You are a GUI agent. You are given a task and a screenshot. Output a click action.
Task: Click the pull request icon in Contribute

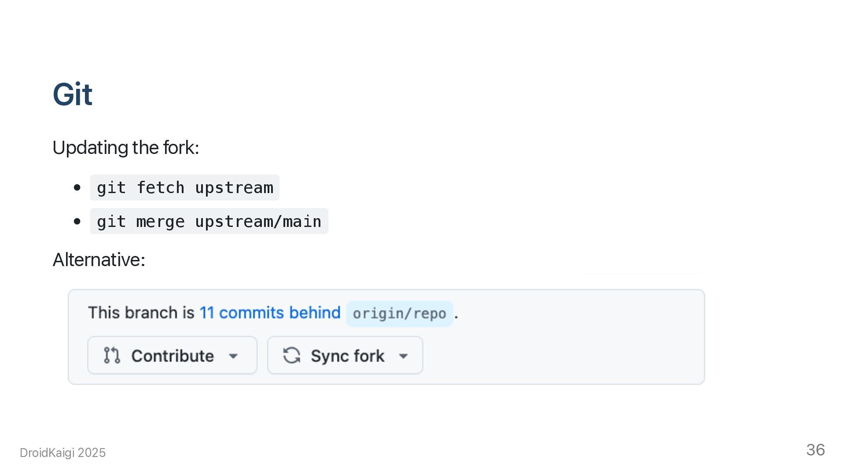tap(112, 355)
